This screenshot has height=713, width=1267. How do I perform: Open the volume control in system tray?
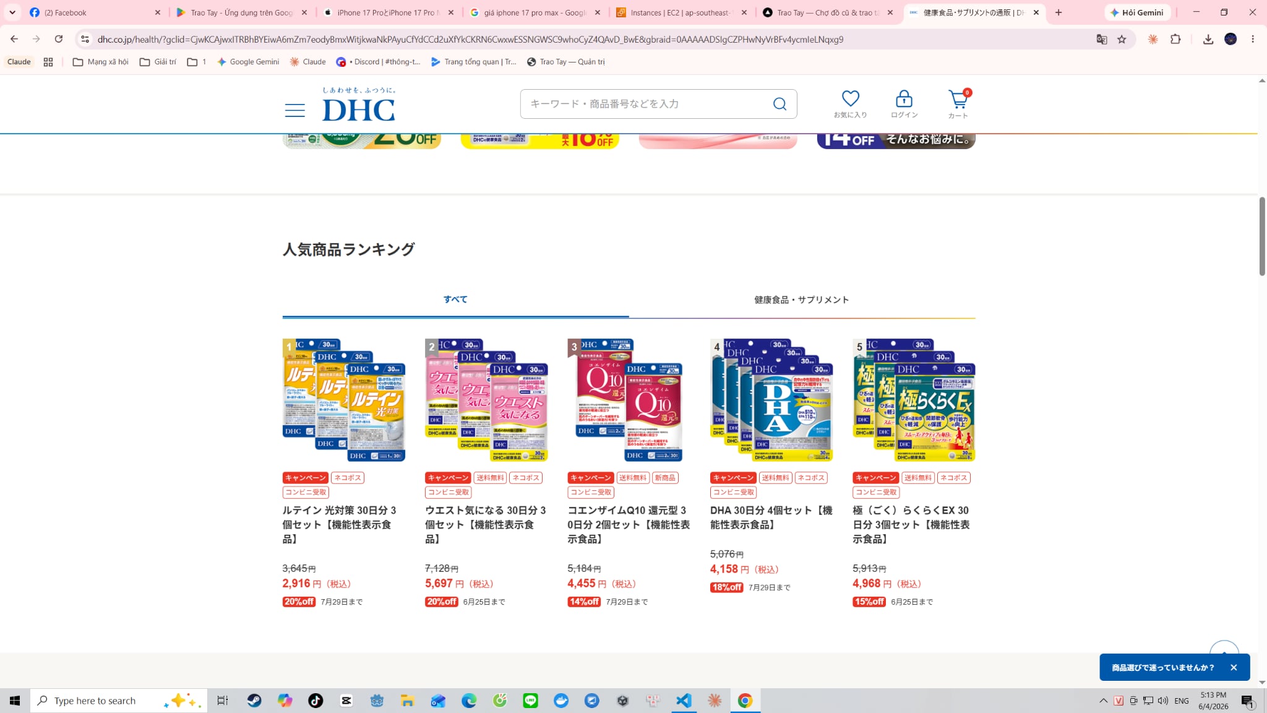(1162, 701)
